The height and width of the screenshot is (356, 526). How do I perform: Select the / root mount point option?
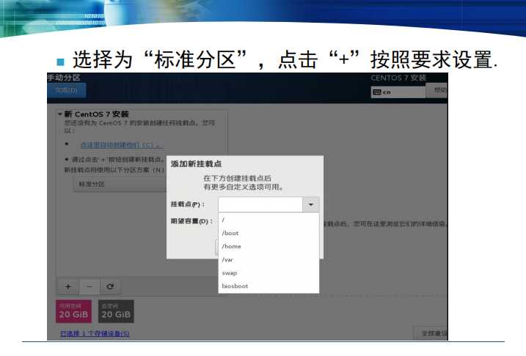click(x=269, y=220)
